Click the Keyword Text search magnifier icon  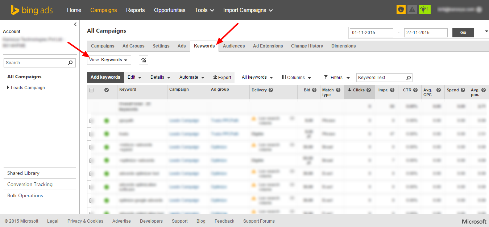[x=409, y=78]
